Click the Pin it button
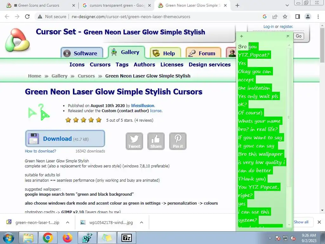325x244 pixels. point(178,141)
